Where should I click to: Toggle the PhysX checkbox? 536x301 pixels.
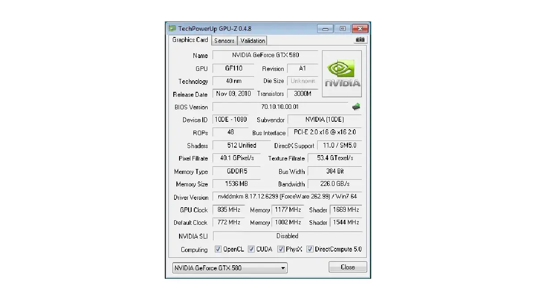click(281, 249)
